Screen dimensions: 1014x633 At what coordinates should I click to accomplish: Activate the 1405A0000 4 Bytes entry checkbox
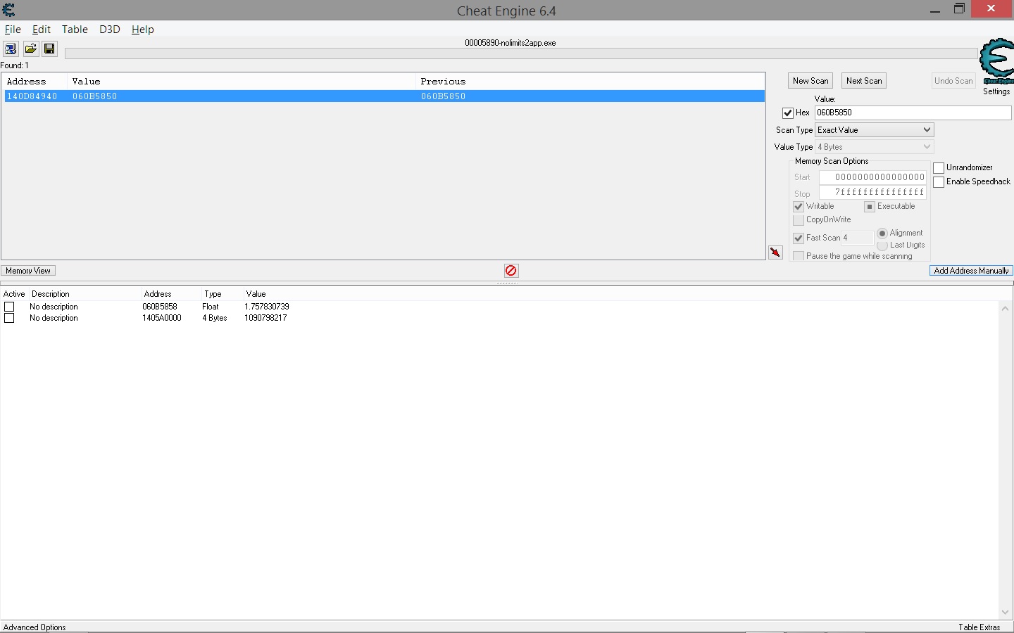click(9, 318)
